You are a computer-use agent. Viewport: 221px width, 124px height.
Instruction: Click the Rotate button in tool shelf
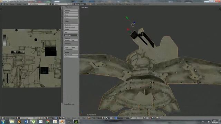71,13
